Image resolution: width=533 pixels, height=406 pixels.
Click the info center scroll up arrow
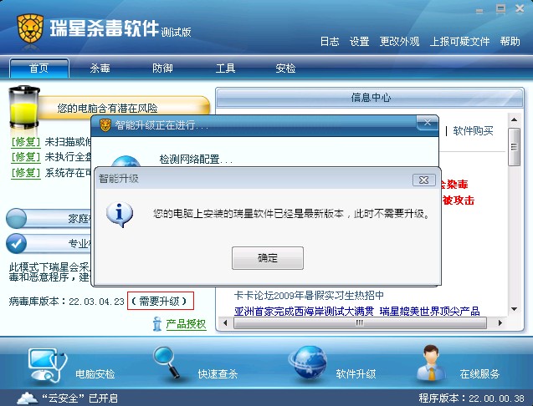pos(514,119)
